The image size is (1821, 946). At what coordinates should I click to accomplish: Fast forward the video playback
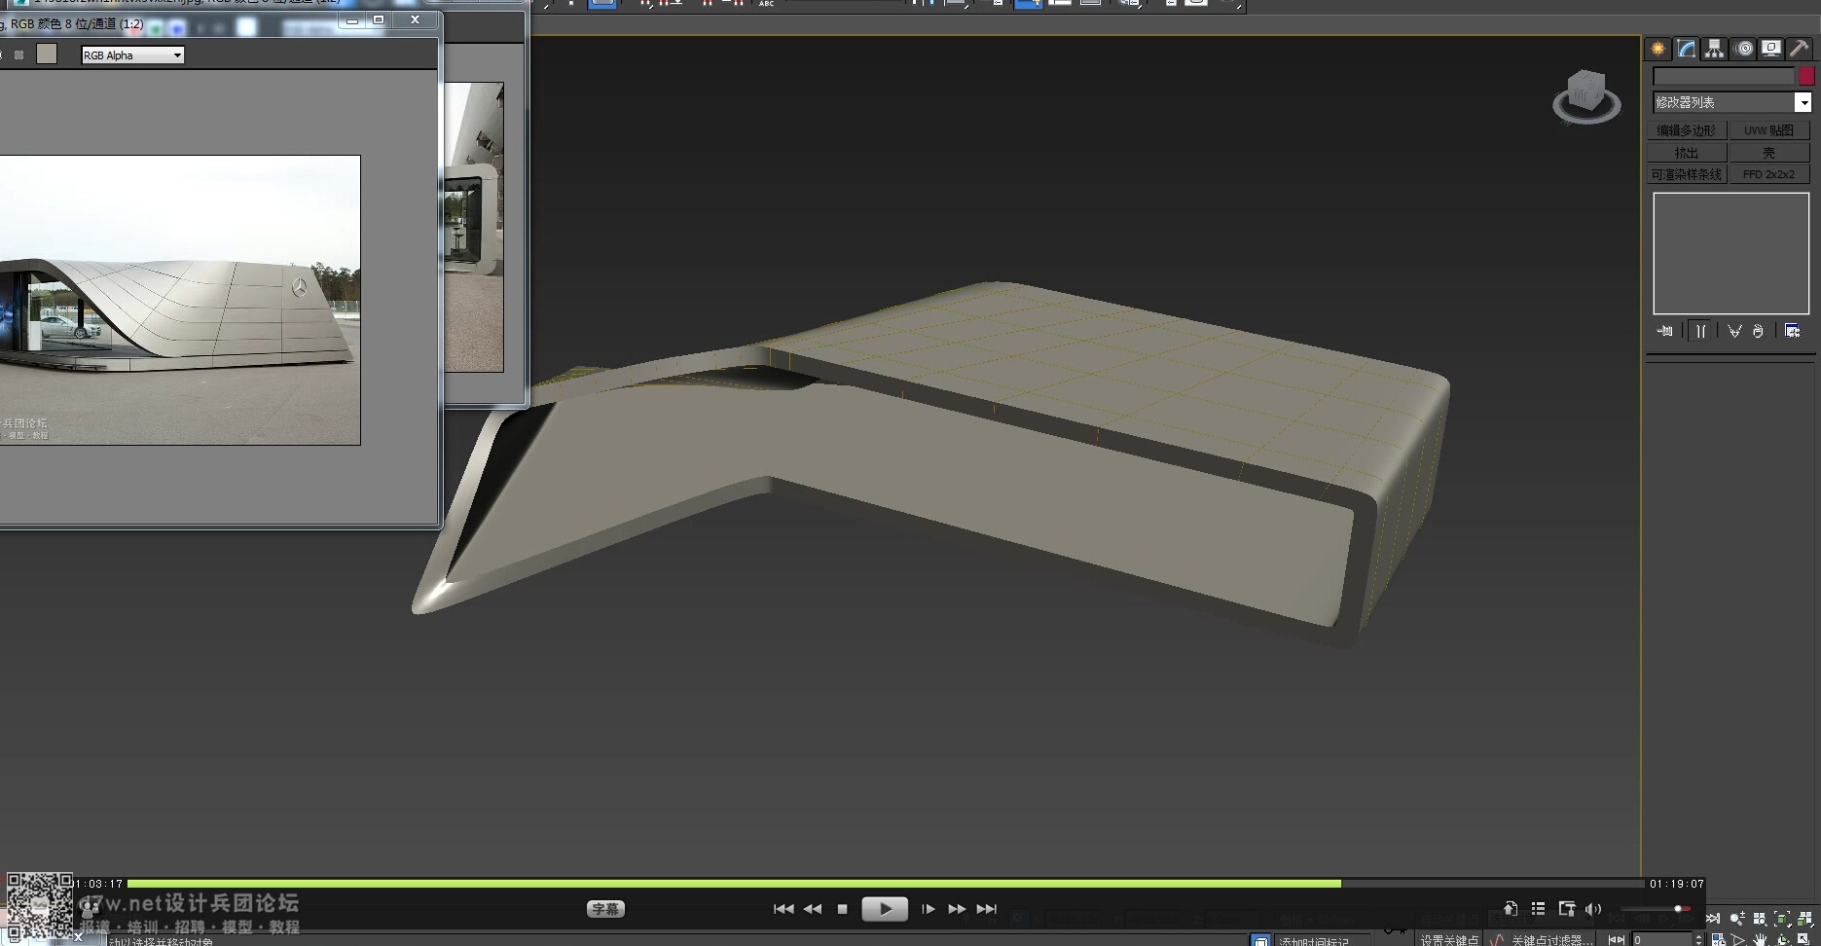(x=957, y=909)
